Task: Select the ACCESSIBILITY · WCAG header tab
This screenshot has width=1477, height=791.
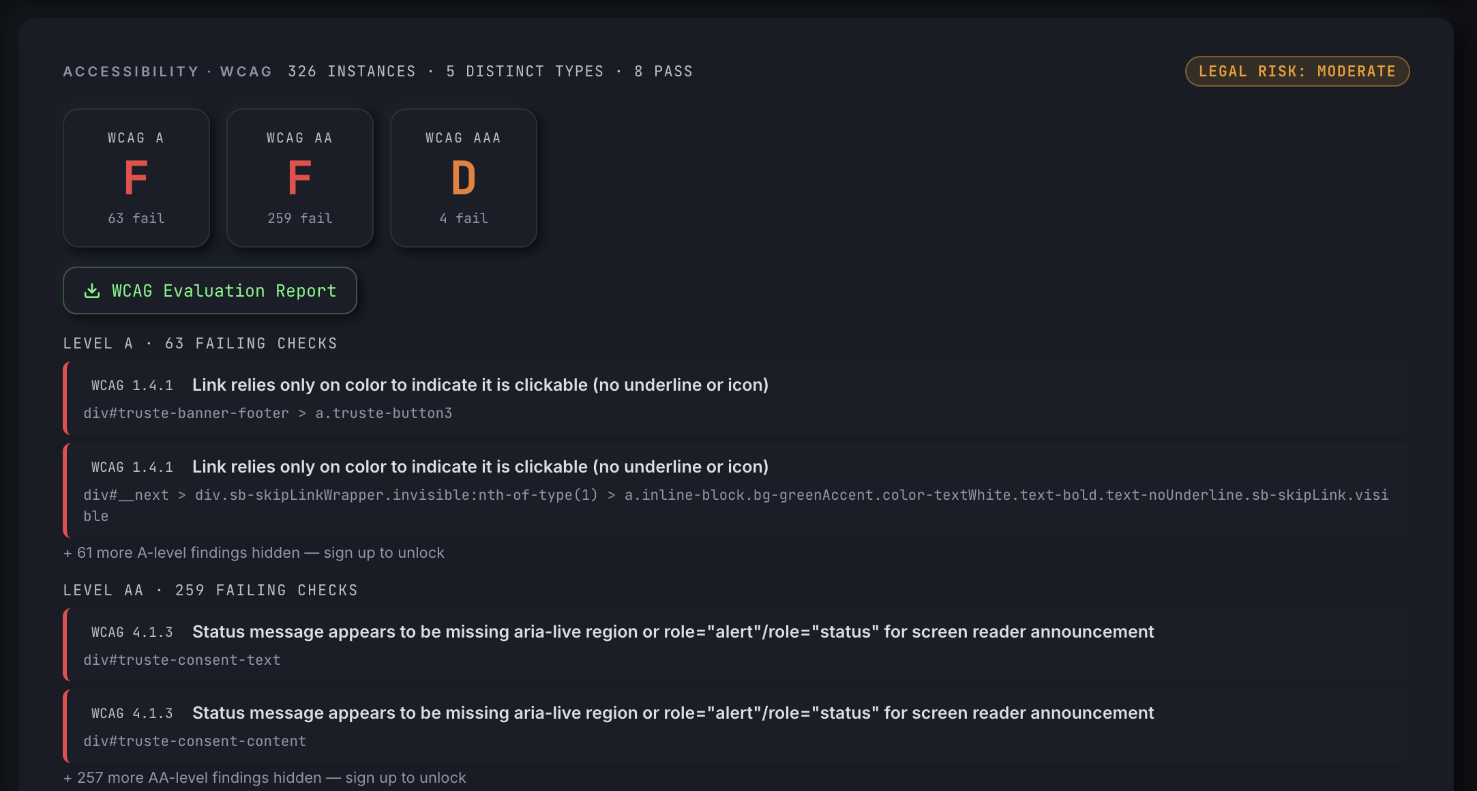Action: [166, 71]
